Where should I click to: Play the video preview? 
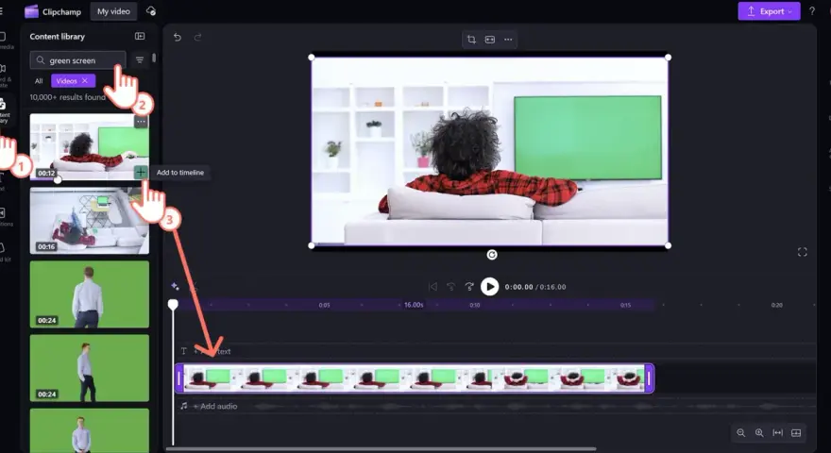point(490,287)
